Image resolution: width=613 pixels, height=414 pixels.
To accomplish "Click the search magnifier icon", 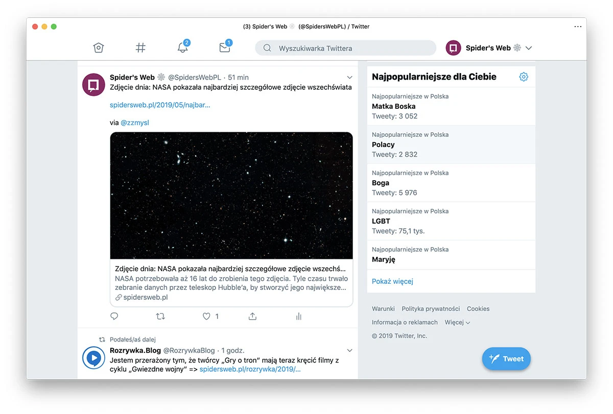I will [267, 48].
